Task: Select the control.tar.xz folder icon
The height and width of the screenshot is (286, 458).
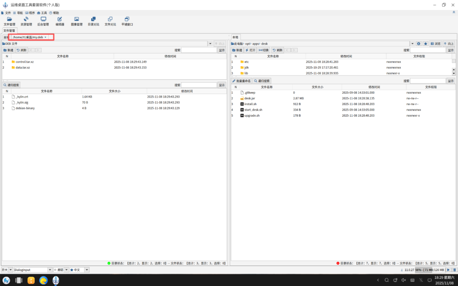Action: (13, 62)
